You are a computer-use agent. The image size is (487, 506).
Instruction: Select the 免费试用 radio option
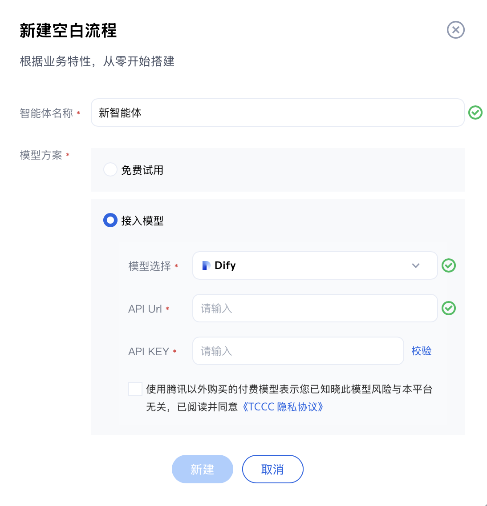110,170
